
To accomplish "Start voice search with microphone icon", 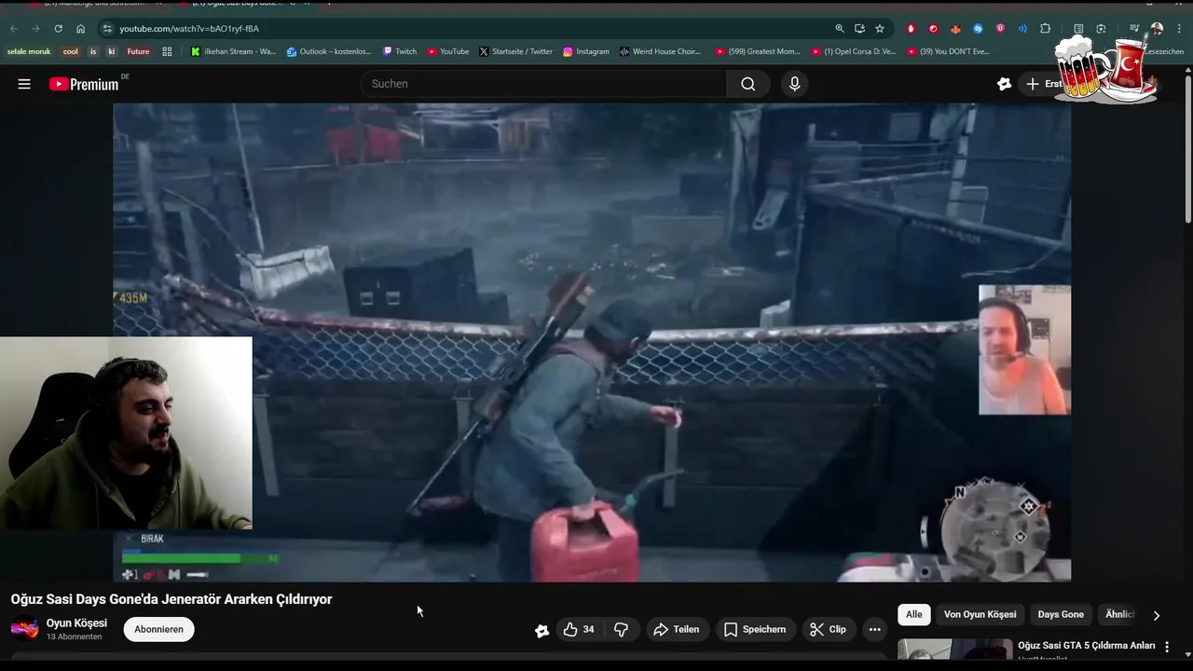I will 794,84.
